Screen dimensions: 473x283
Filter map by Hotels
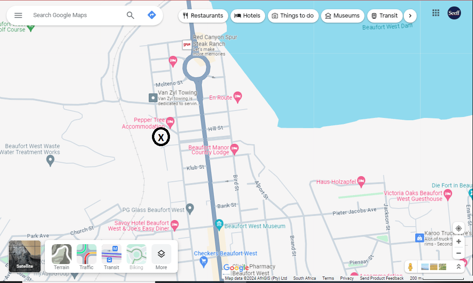click(x=248, y=16)
